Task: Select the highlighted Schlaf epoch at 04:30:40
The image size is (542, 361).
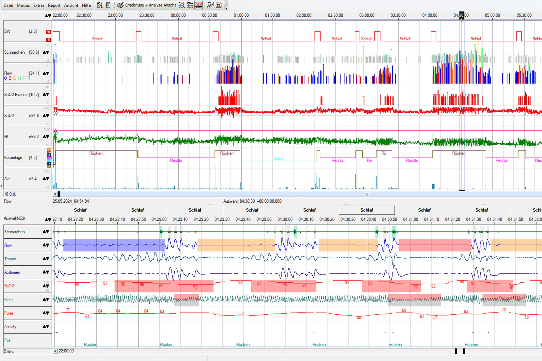Action: [x=367, y=210]
